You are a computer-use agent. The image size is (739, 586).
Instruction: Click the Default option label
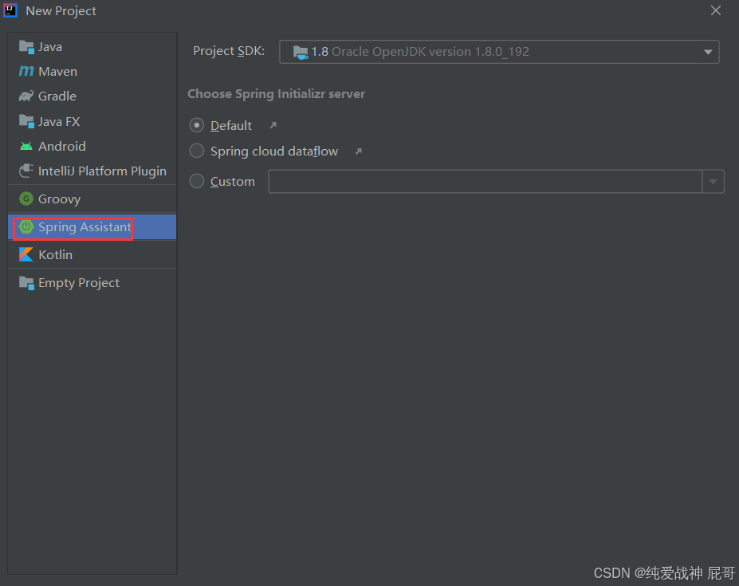[x=231, y=125]
